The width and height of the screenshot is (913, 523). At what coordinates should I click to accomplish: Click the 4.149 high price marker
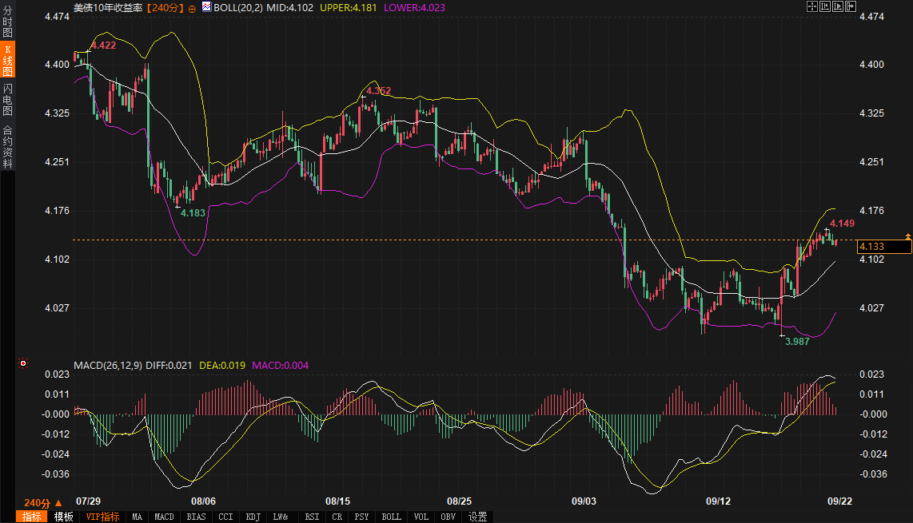pos(842,224)
